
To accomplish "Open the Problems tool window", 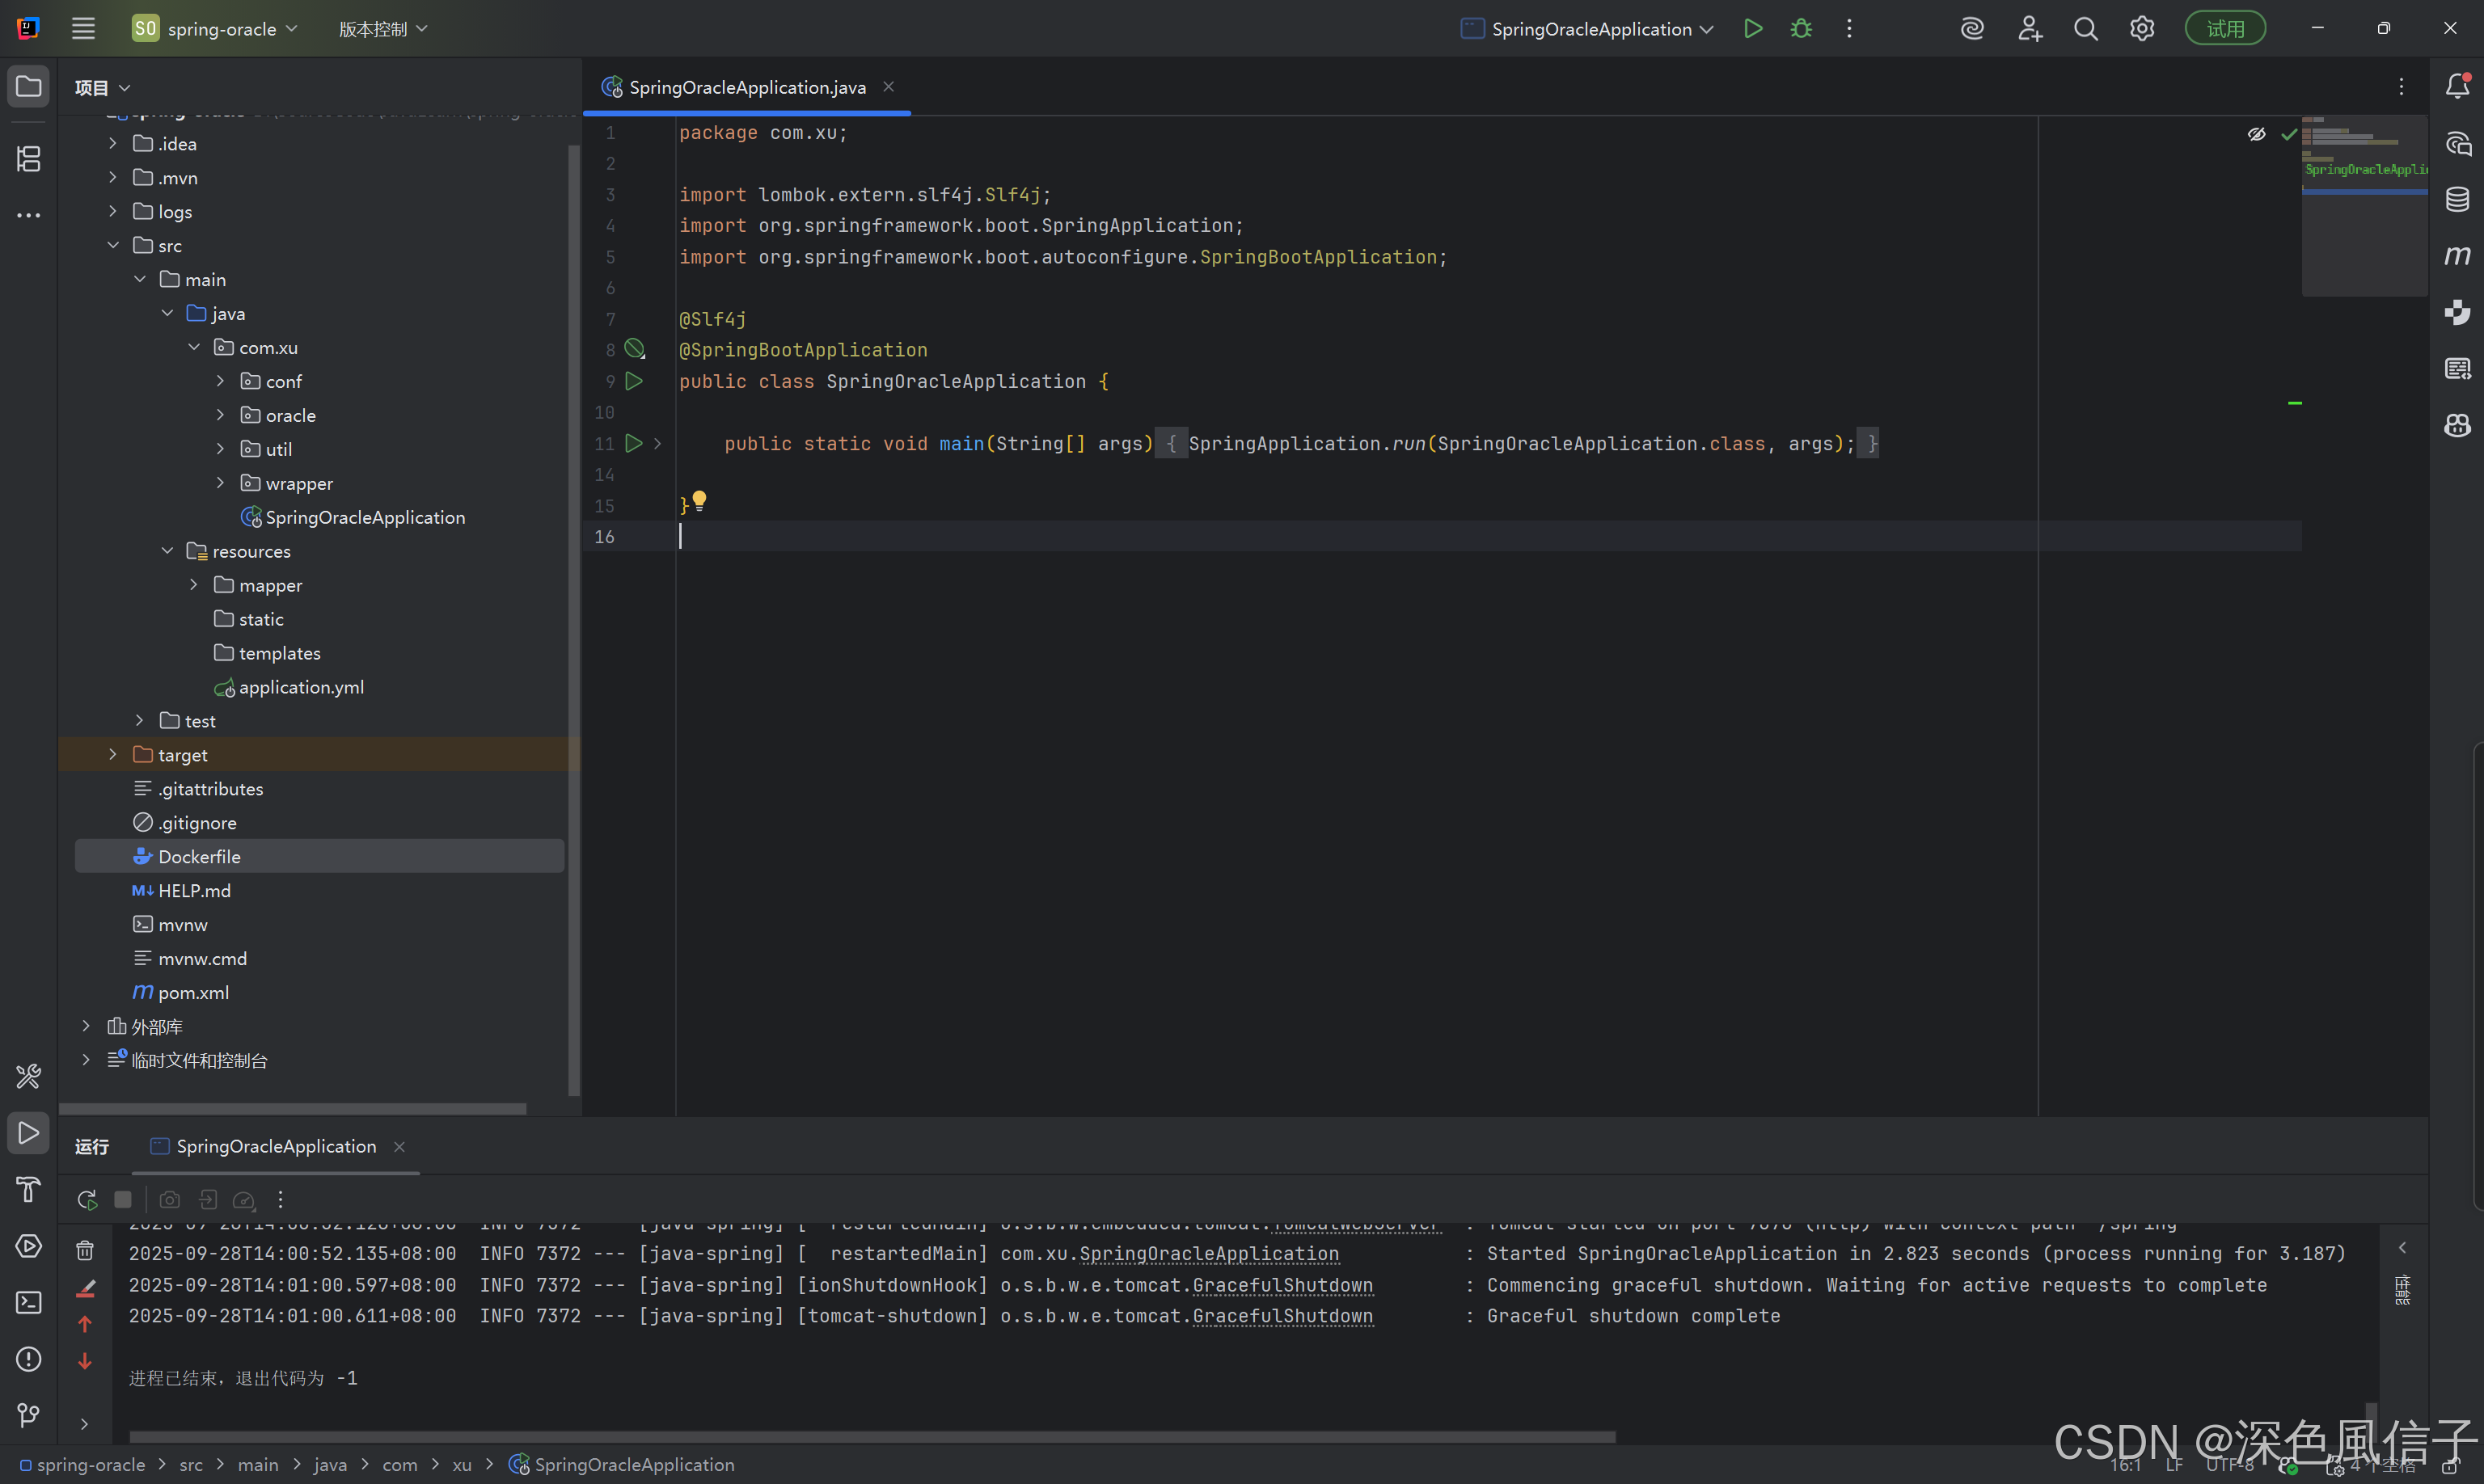I will pyautogui.click(x=28, y=1359).
